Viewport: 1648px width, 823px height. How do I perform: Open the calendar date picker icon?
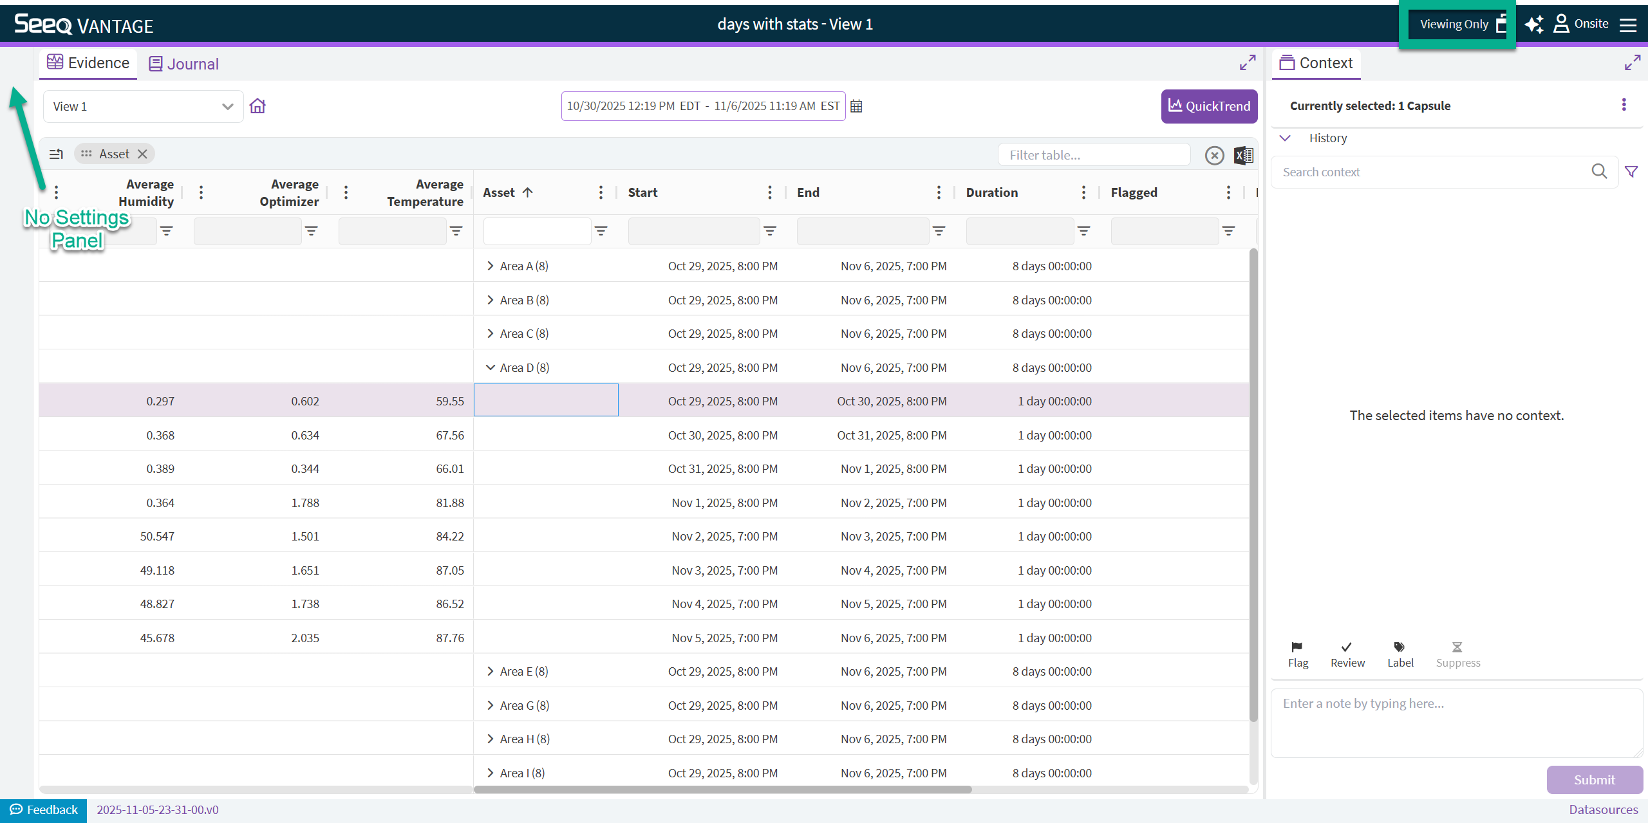[x=856, y=106]
